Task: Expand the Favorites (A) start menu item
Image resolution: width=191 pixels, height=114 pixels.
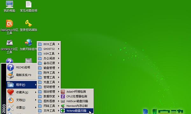Action: (22, 92)
